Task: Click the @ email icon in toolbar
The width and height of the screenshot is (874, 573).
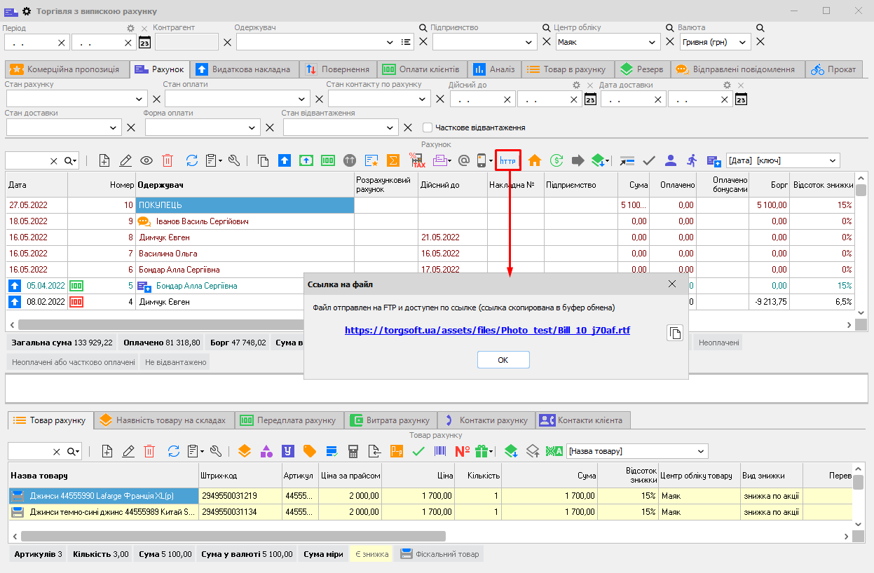Action: click(463, 160)
